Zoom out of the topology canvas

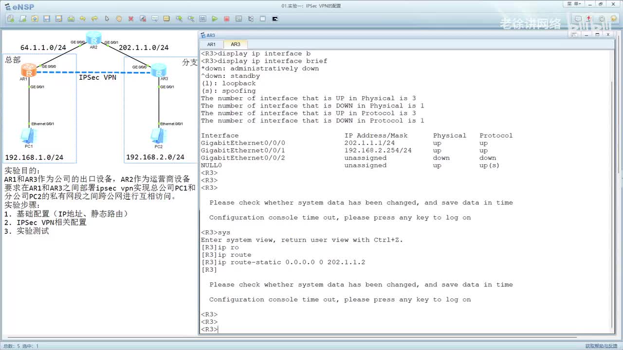(x=191, y=19)
